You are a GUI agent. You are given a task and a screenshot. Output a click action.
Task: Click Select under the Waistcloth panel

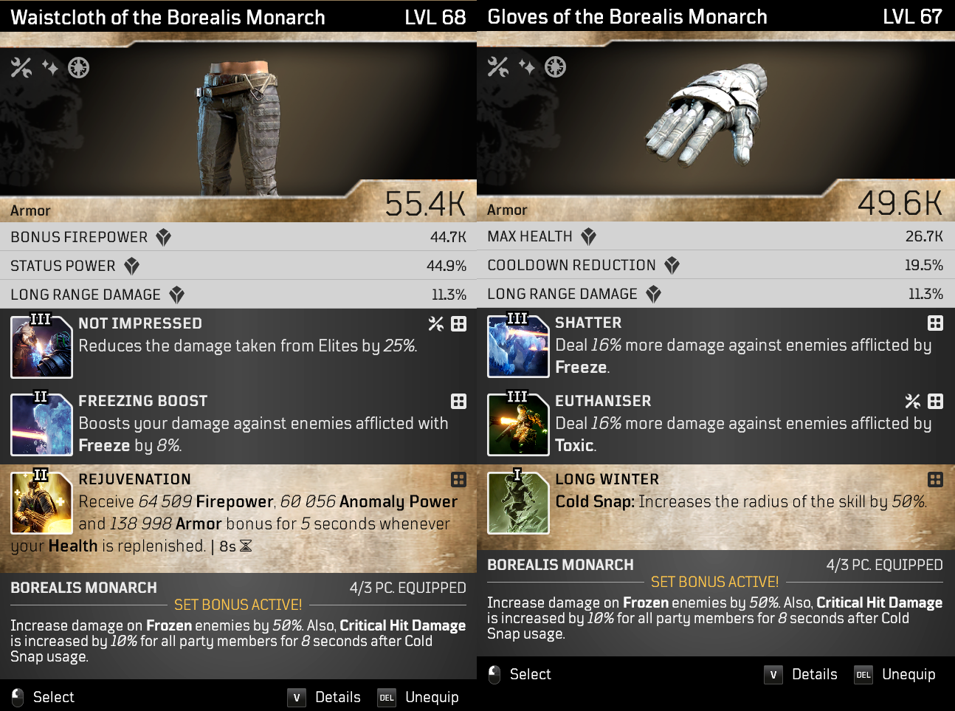[43, 697]
